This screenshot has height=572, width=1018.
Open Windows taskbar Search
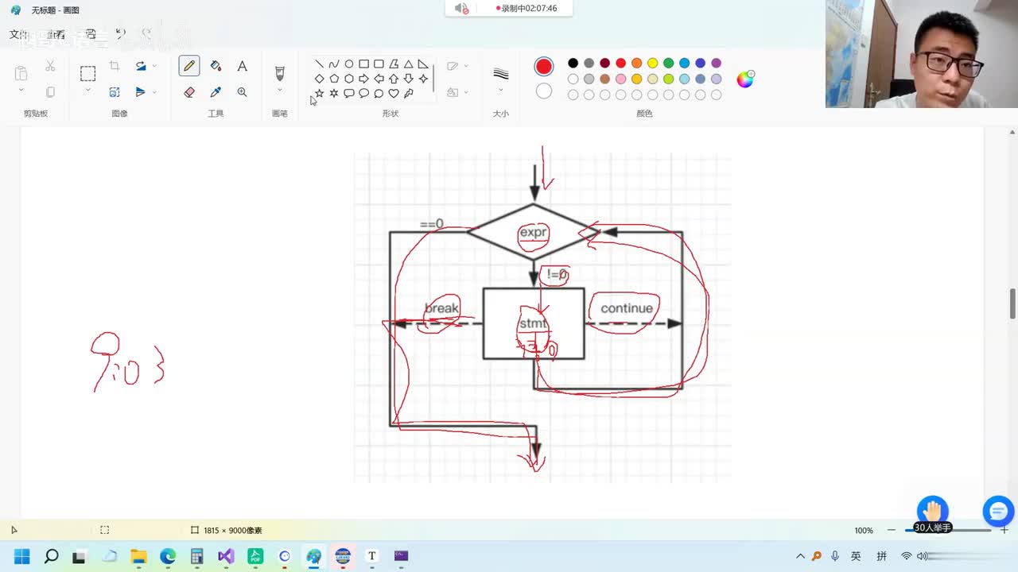[51, 556]
